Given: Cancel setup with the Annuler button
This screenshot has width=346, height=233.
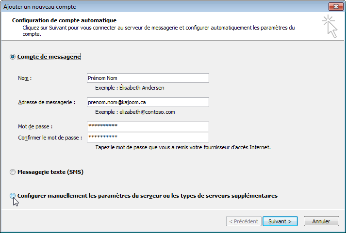Looking at the screenshot, I should click(321, 221).
